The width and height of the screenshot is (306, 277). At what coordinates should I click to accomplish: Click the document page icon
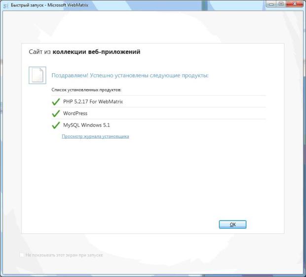[x=38, y=75]
